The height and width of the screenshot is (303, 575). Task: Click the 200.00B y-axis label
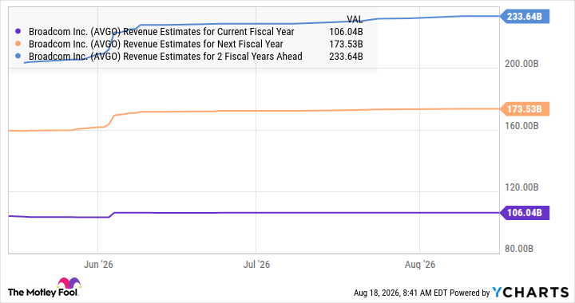pyautogui.click(x=521, y=64)
